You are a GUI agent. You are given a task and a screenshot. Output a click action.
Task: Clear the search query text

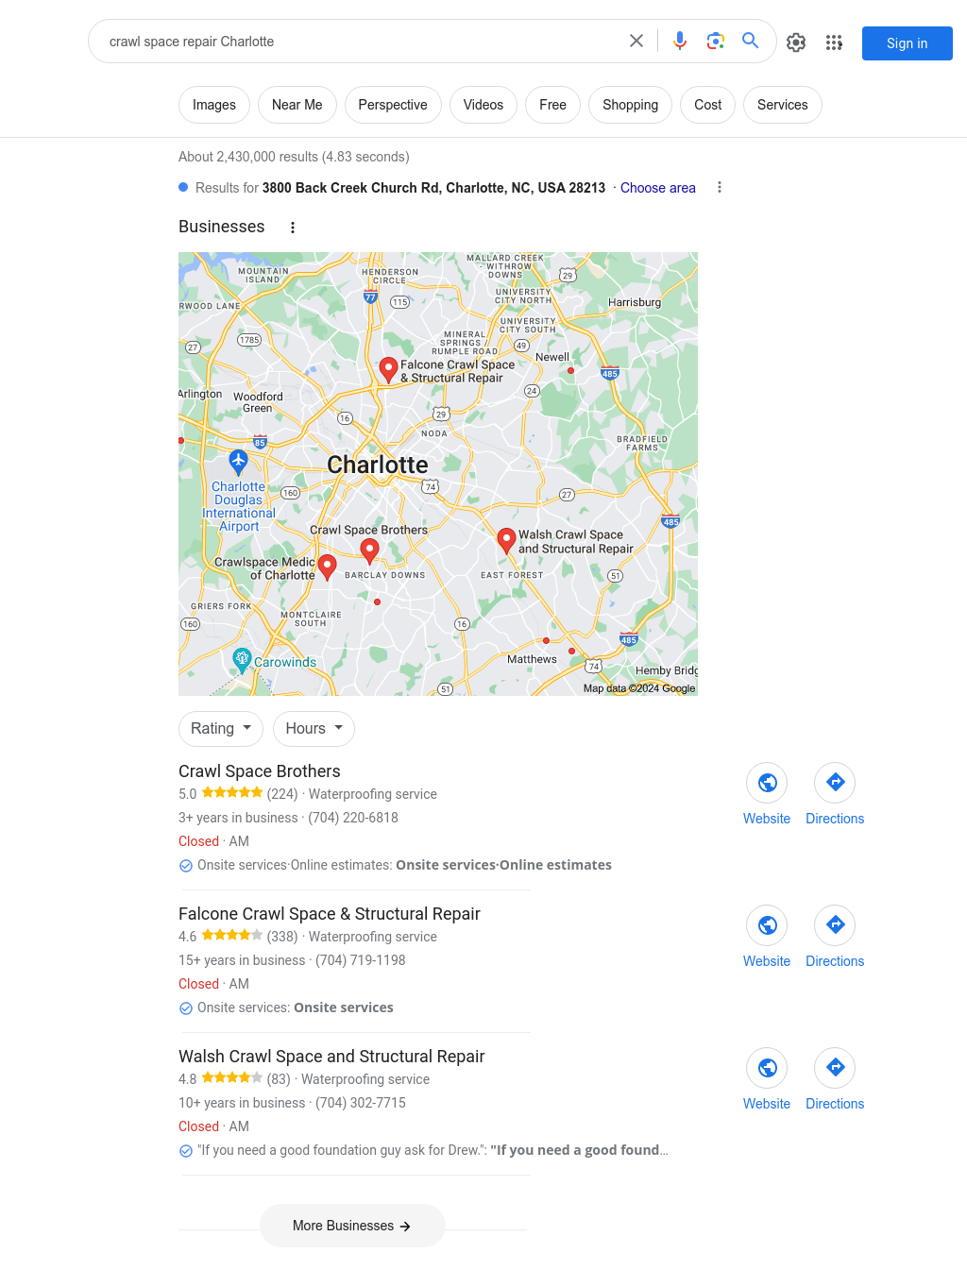tap(636, 42)
